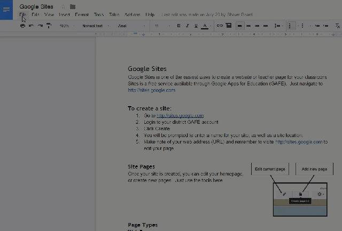The image size is (342, 231).
Task: Open the line spacing options
Action: [x=277, y=26]
